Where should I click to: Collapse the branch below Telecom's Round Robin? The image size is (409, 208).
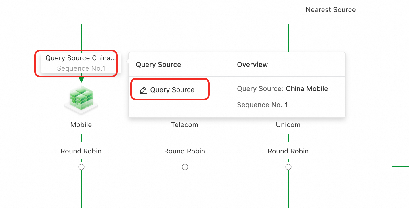[185, 167]
